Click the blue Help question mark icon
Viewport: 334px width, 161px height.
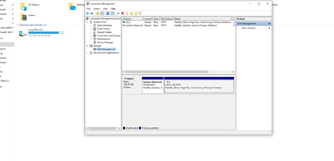[x=108, y=13]
